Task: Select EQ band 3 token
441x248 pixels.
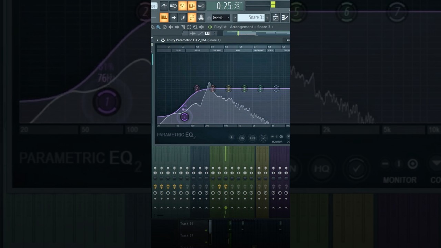Action: click(213, 89)
